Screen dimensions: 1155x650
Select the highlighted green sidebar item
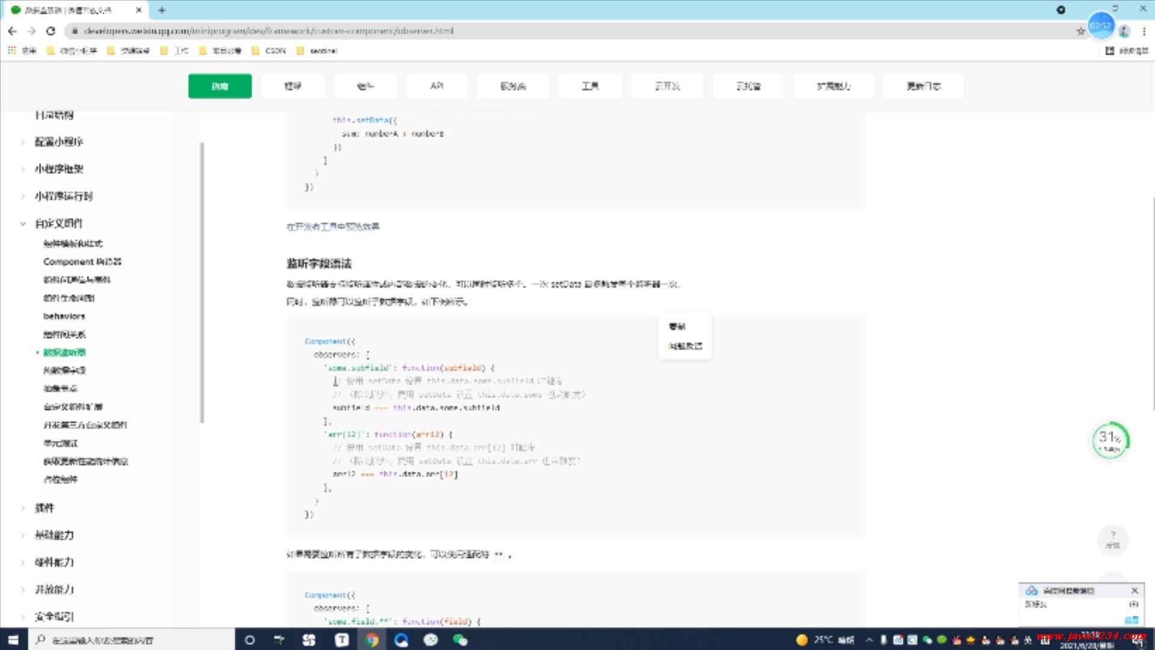coord(64,353)
